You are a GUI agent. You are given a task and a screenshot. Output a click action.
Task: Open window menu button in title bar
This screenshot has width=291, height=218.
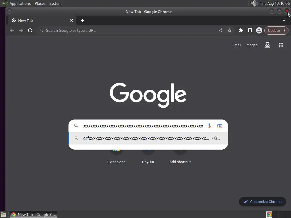tap(9, 11)
